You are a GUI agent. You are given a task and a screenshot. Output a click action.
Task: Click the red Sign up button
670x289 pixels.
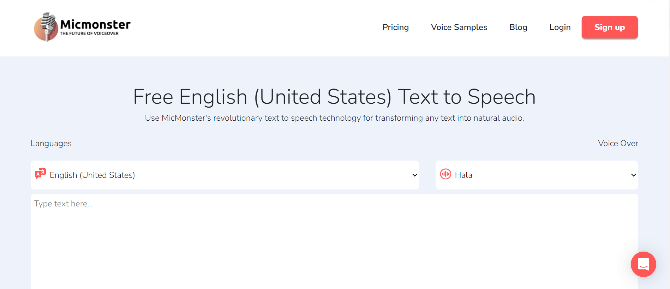tap(610, 27)
